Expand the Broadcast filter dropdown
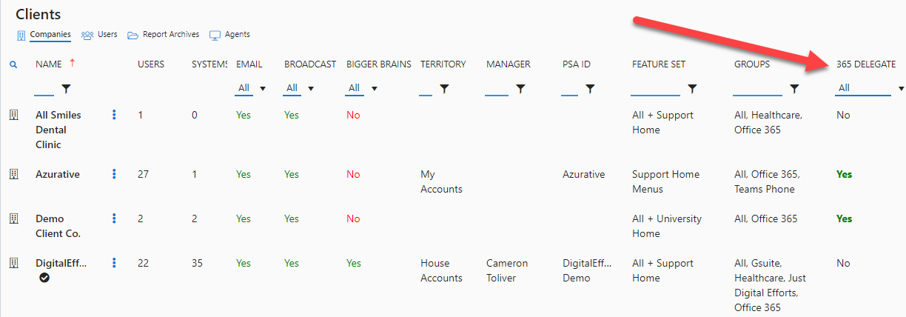Viewport: 906px width, 317px height. 300,88
